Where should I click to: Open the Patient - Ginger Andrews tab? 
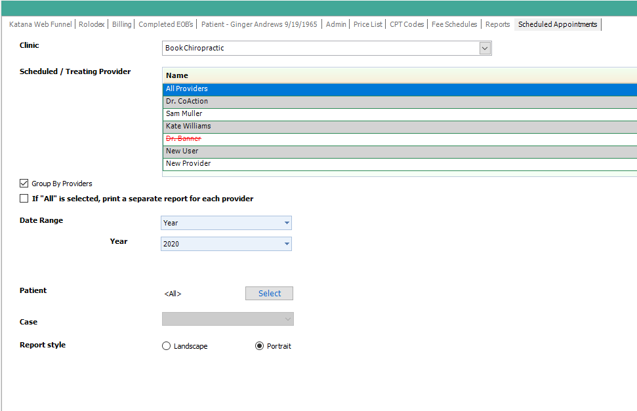259,24
